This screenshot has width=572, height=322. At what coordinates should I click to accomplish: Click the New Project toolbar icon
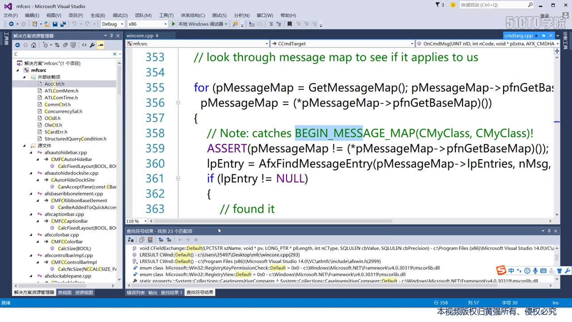pos(34,24)
